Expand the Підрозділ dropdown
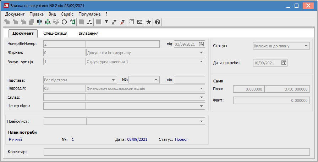 coord(201,88)
